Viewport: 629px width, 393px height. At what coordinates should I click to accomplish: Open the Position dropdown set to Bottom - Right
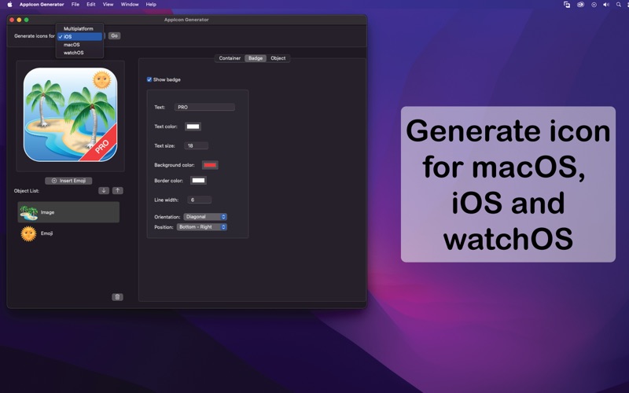pos(202,227)
